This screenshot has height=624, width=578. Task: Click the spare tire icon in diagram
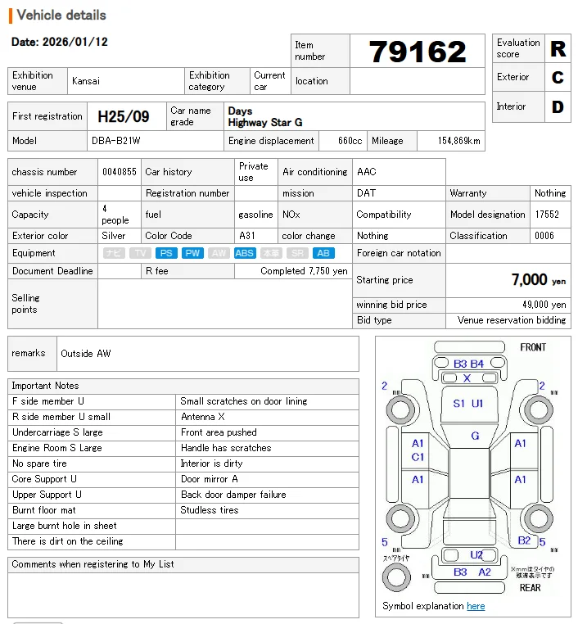pos(396,577)
